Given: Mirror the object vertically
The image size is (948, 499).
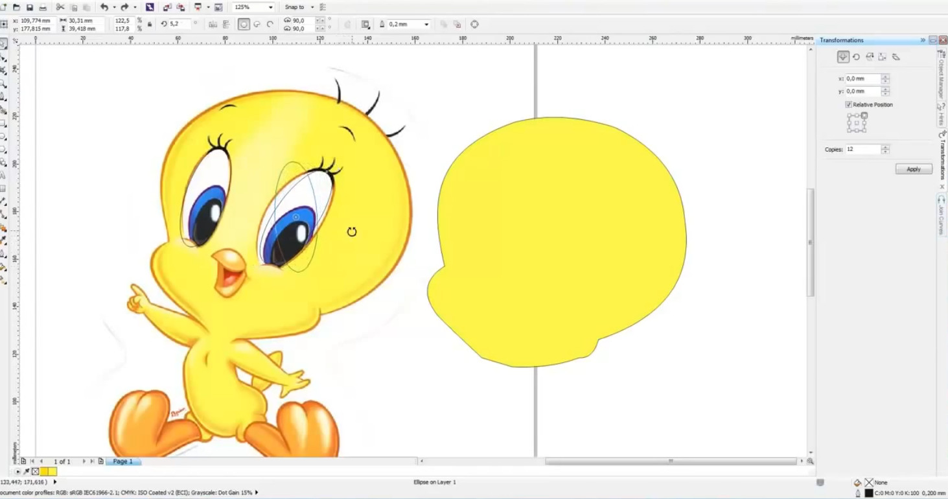Looking at the screenshot, I should point(226,24).
